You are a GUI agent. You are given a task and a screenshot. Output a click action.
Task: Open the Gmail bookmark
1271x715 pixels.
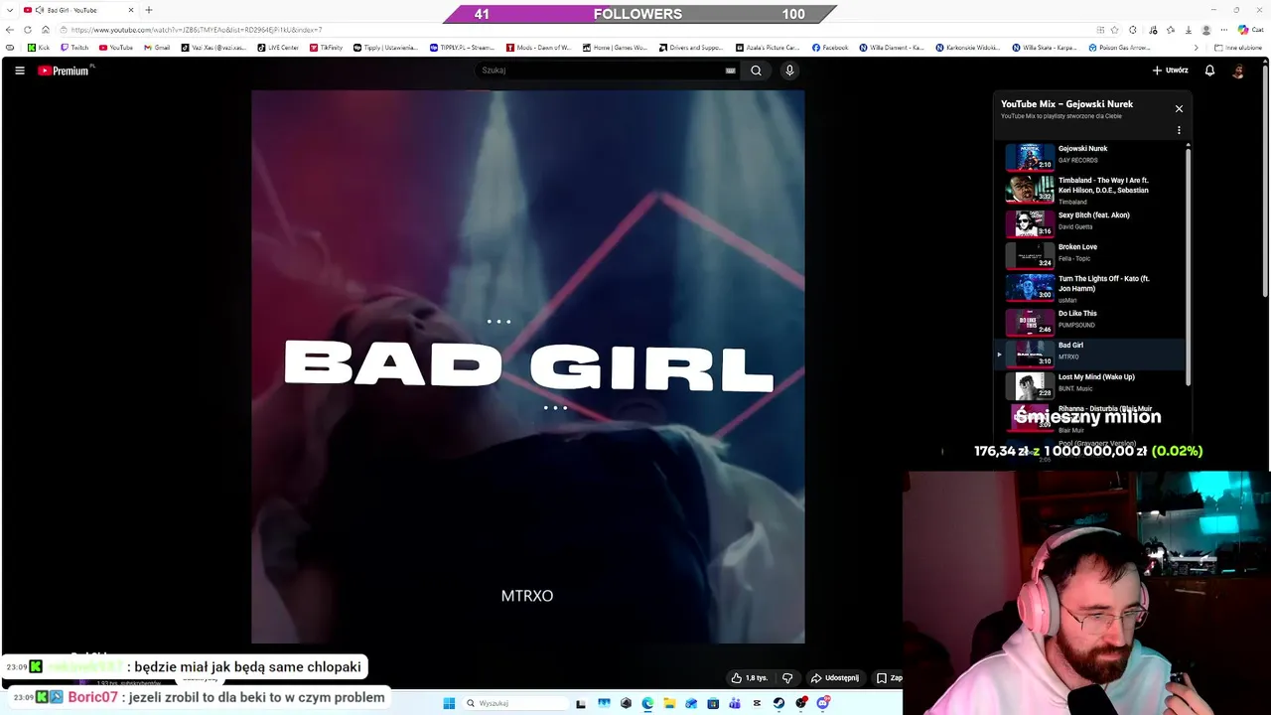pos(157,48)
